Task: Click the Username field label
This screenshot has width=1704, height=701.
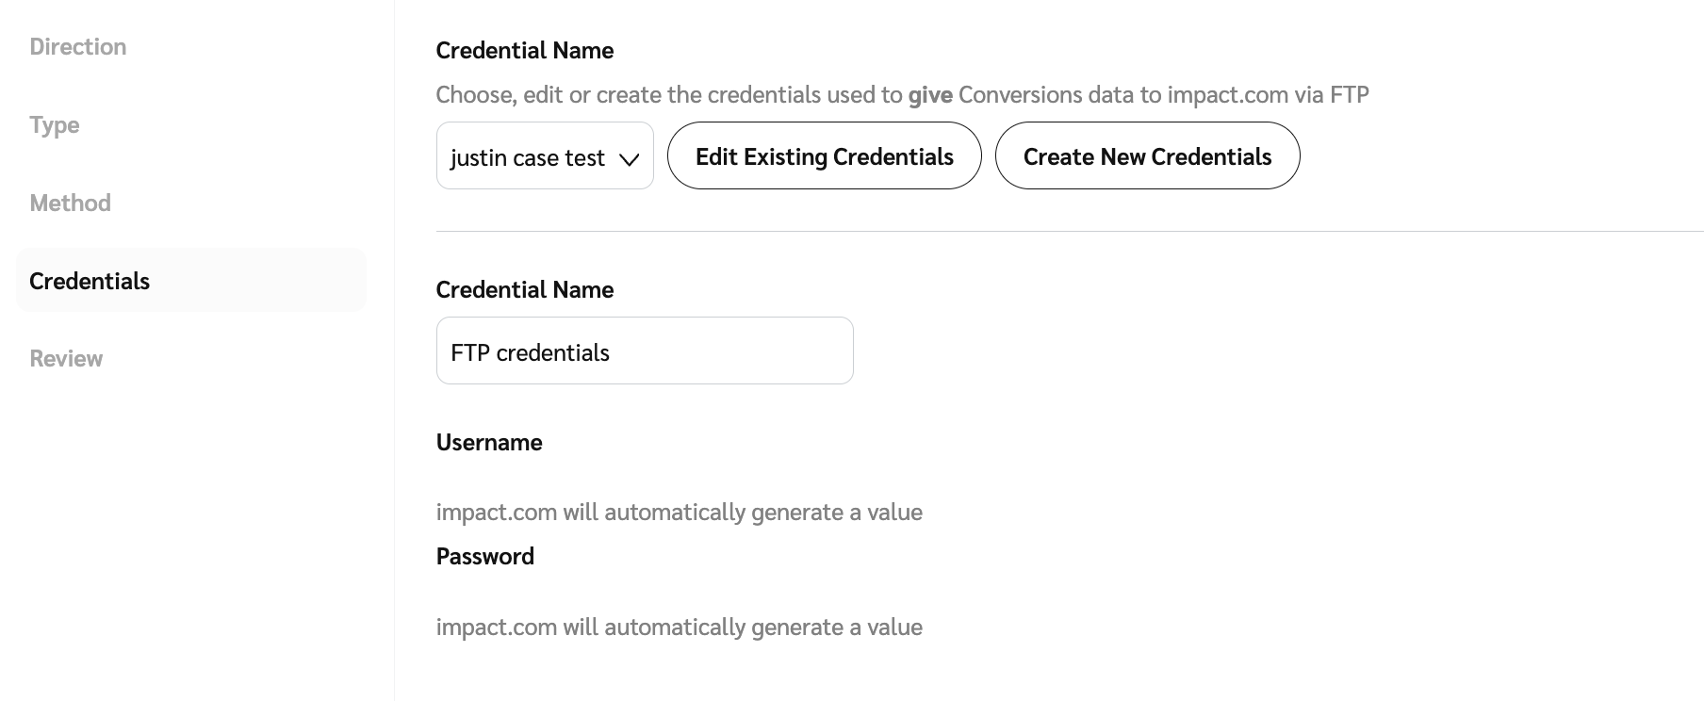Action: tap(488, 443)
